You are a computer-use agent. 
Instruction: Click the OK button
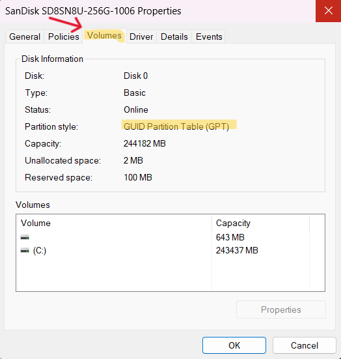[234, 345]
